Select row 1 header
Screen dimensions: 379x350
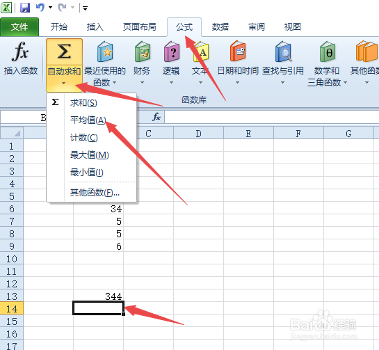tap(12, 146)
